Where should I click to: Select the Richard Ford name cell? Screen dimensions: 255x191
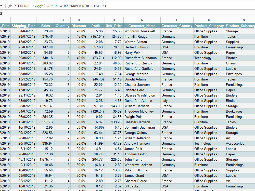point(142,90)
